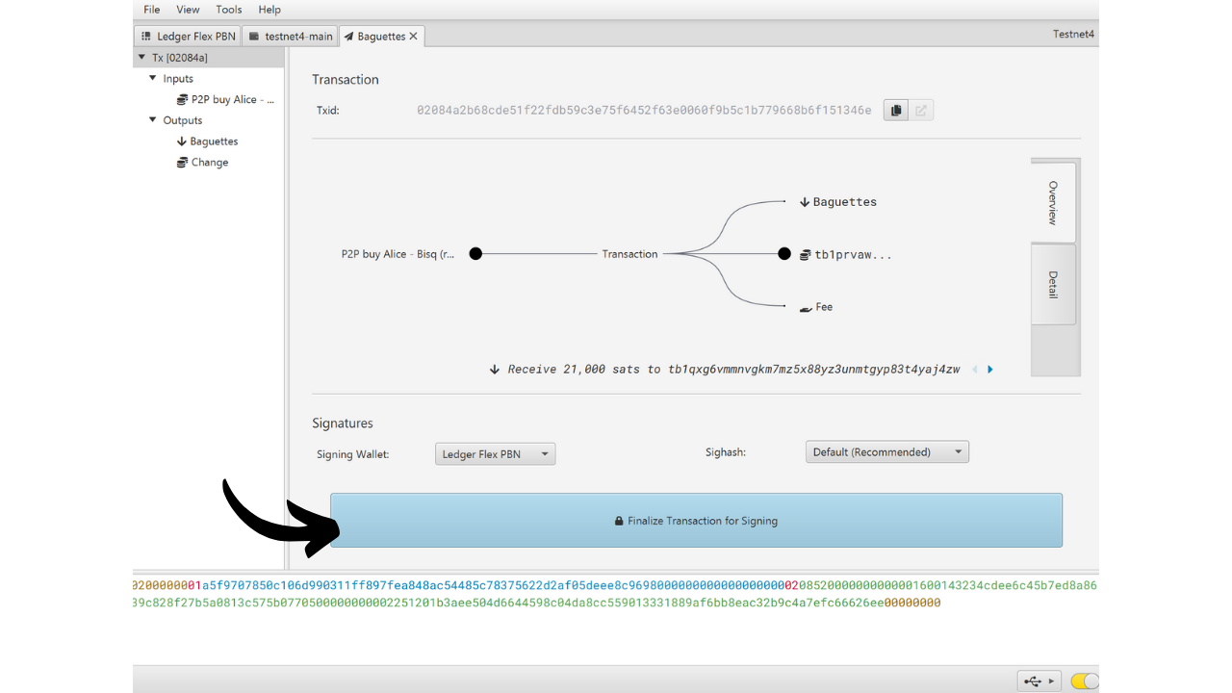Switch to the Detail side tab

(x=1053, y=285)
